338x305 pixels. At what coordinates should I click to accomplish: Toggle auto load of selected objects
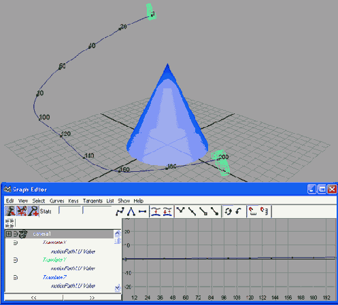228,212
